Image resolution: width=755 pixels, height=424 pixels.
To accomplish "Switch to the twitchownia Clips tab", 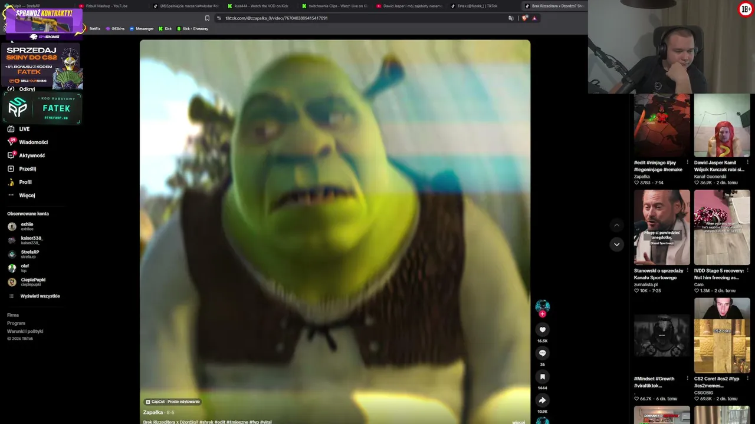I will (335, 6).
